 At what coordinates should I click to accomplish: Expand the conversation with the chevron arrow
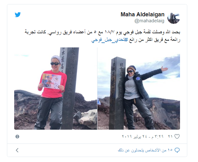click(x=17, y=150)
